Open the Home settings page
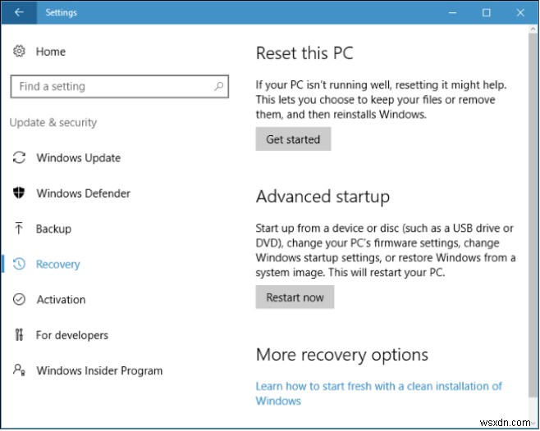 pos(51,52)
